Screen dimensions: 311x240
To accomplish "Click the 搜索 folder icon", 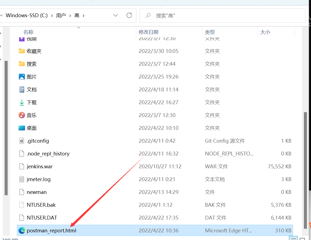I will [22, 64].
